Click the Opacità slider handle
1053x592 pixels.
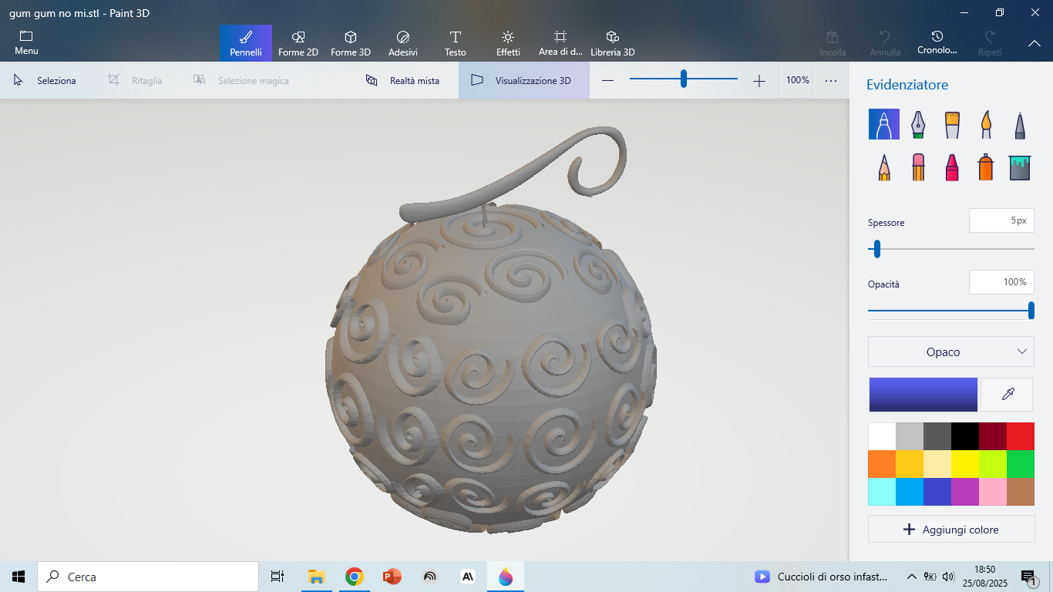(1031, 311)
